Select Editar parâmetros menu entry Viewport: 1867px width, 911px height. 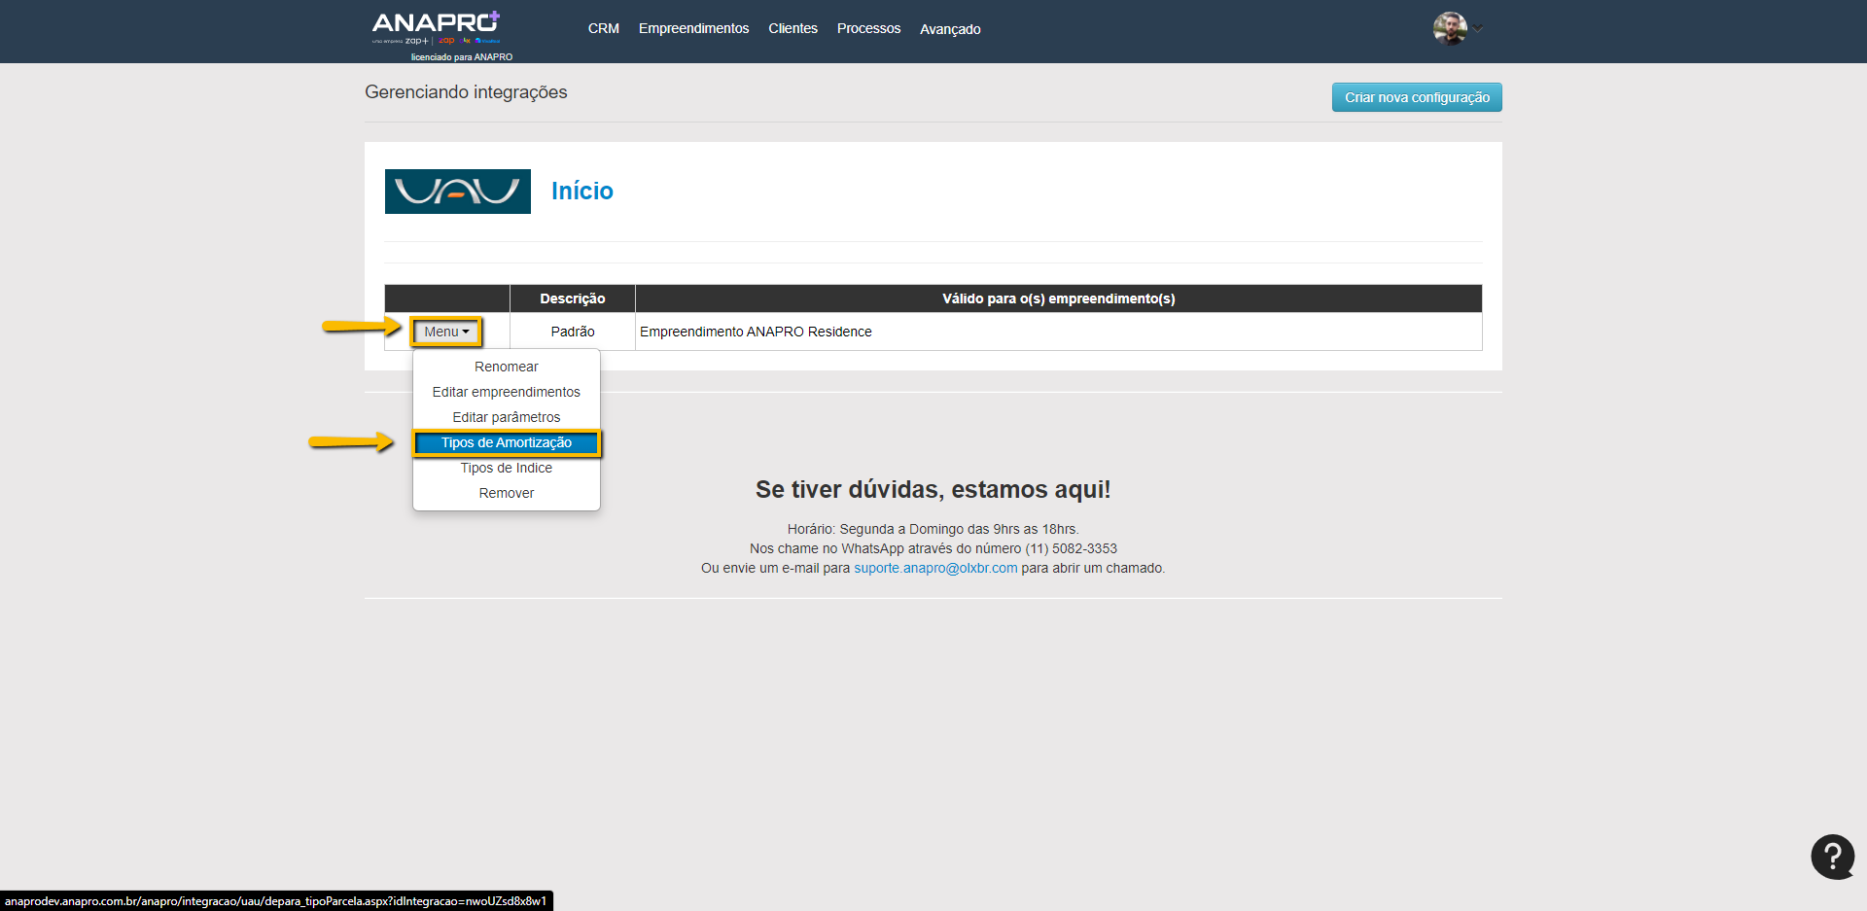coord(506,417)
